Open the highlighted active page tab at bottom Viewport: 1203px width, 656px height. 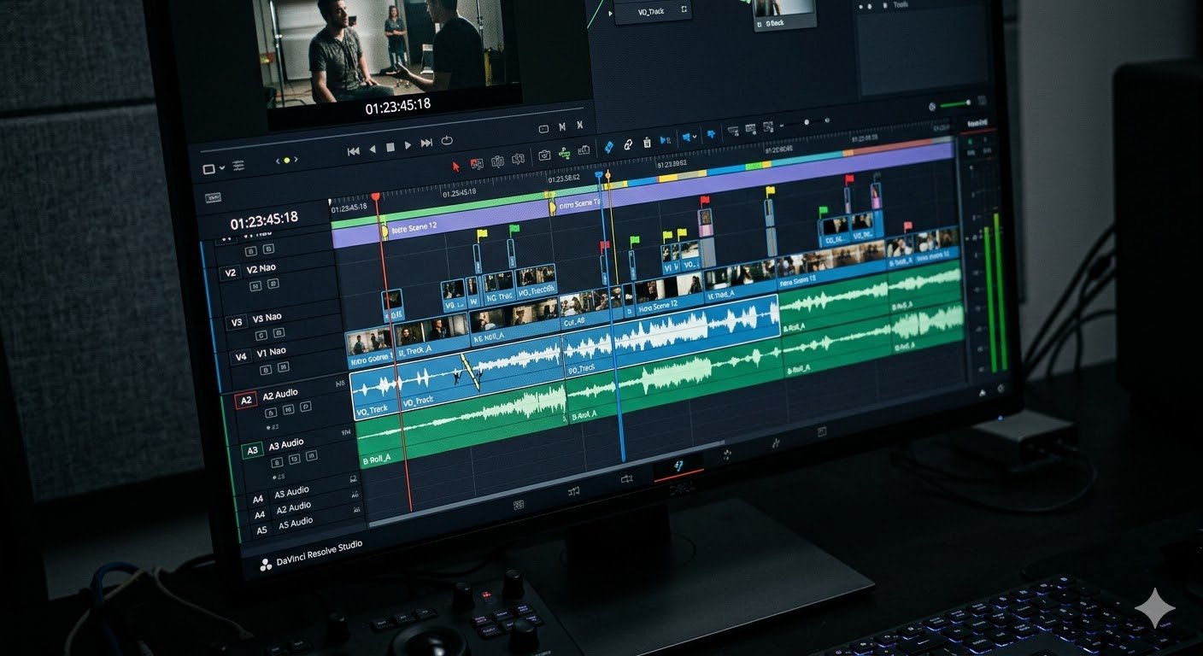678,466
